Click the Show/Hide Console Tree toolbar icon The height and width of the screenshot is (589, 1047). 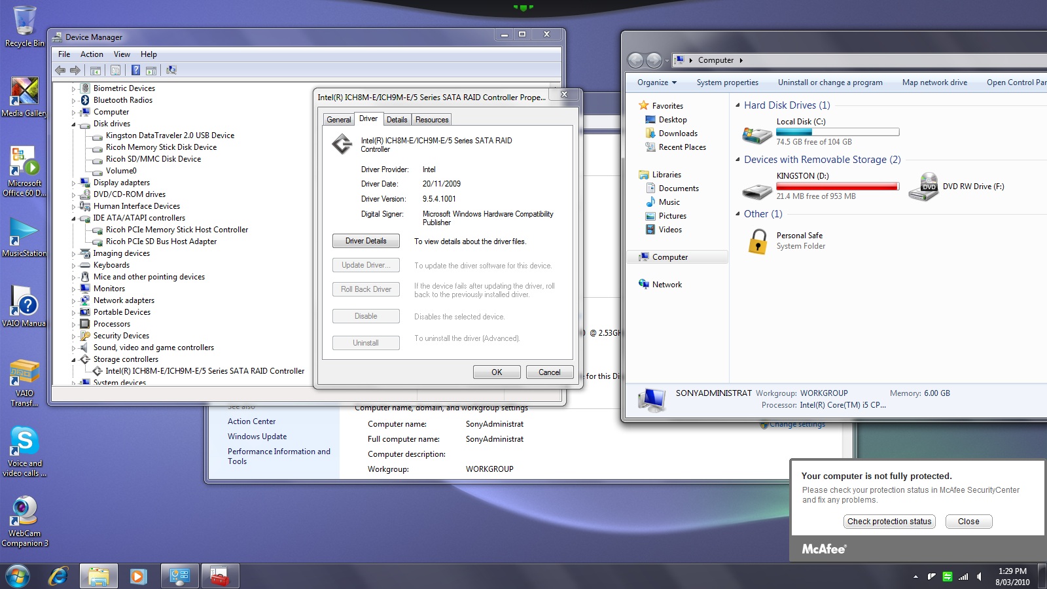point(96,70)
